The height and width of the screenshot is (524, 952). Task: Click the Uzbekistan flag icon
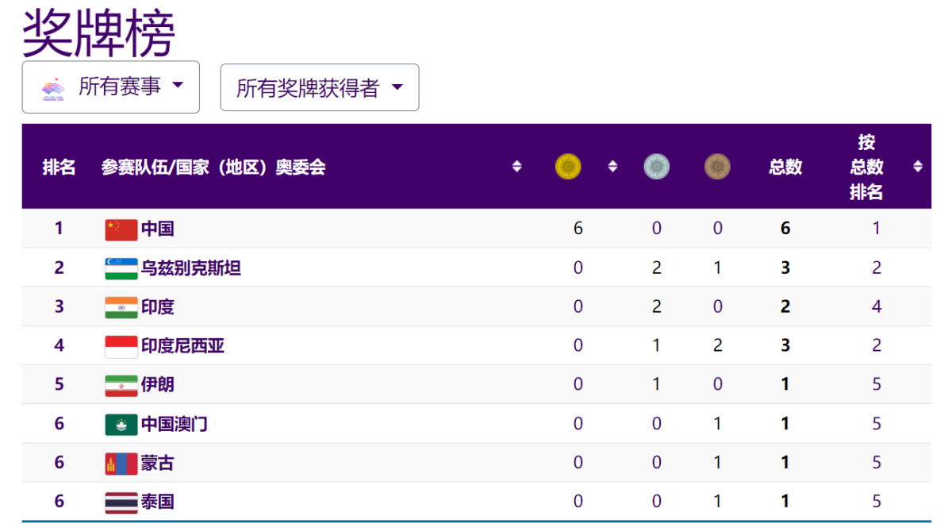pos(121,268)
